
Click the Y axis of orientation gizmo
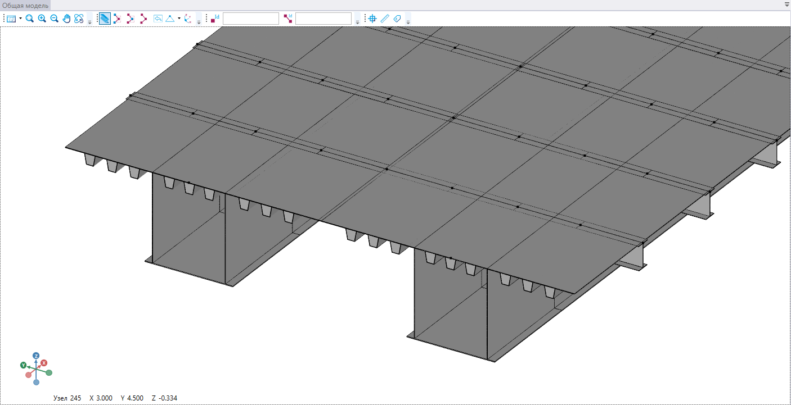coord(24,365)
